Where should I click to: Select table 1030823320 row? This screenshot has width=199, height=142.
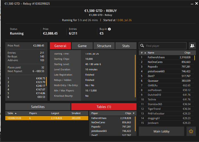pos(47,118)
